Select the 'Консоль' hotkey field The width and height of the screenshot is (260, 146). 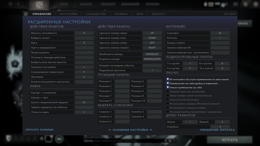coord(220,38)
